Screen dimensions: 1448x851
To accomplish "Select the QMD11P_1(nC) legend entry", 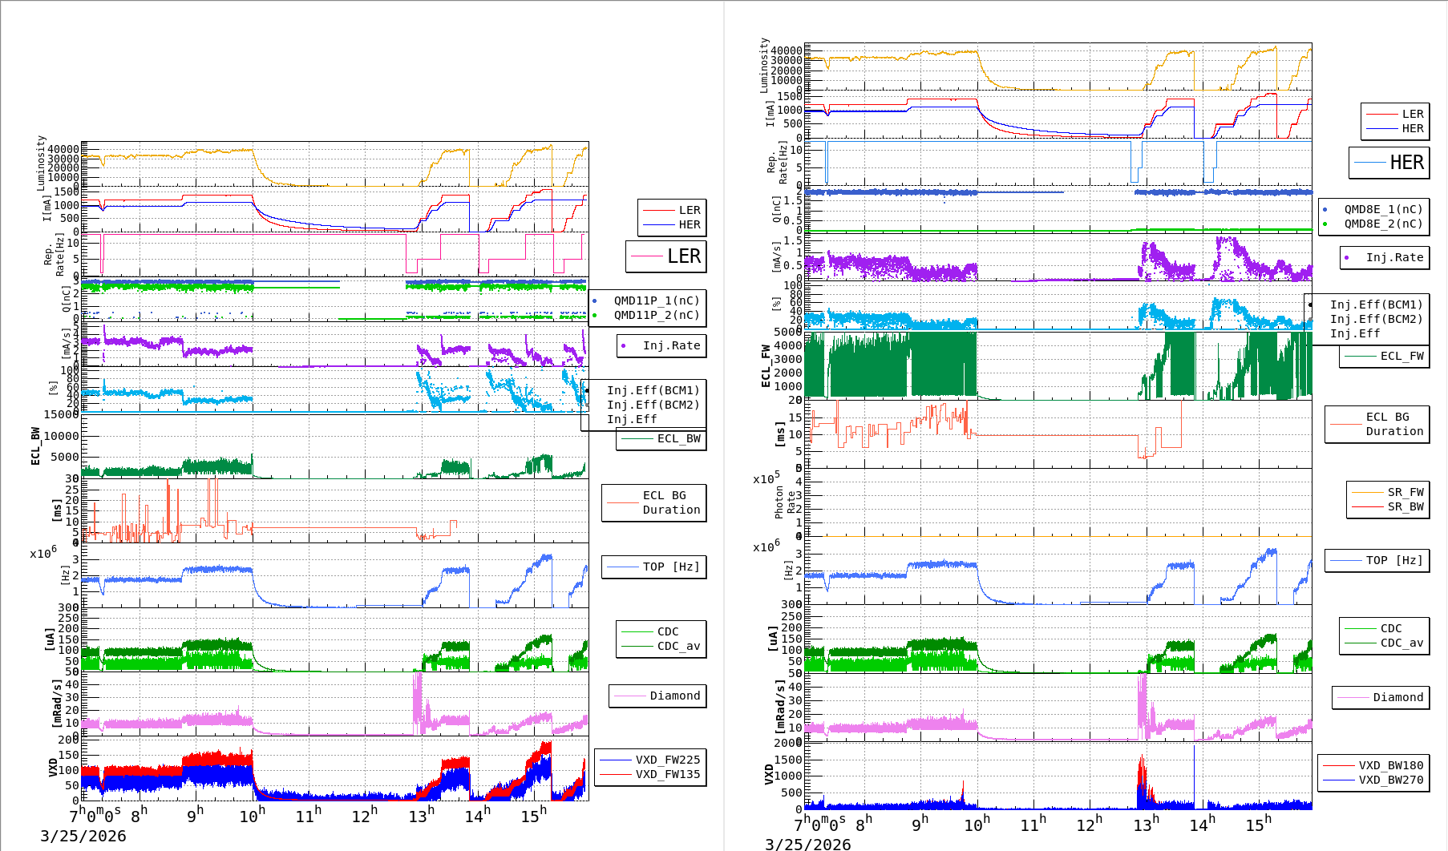I will coord(656,300).
